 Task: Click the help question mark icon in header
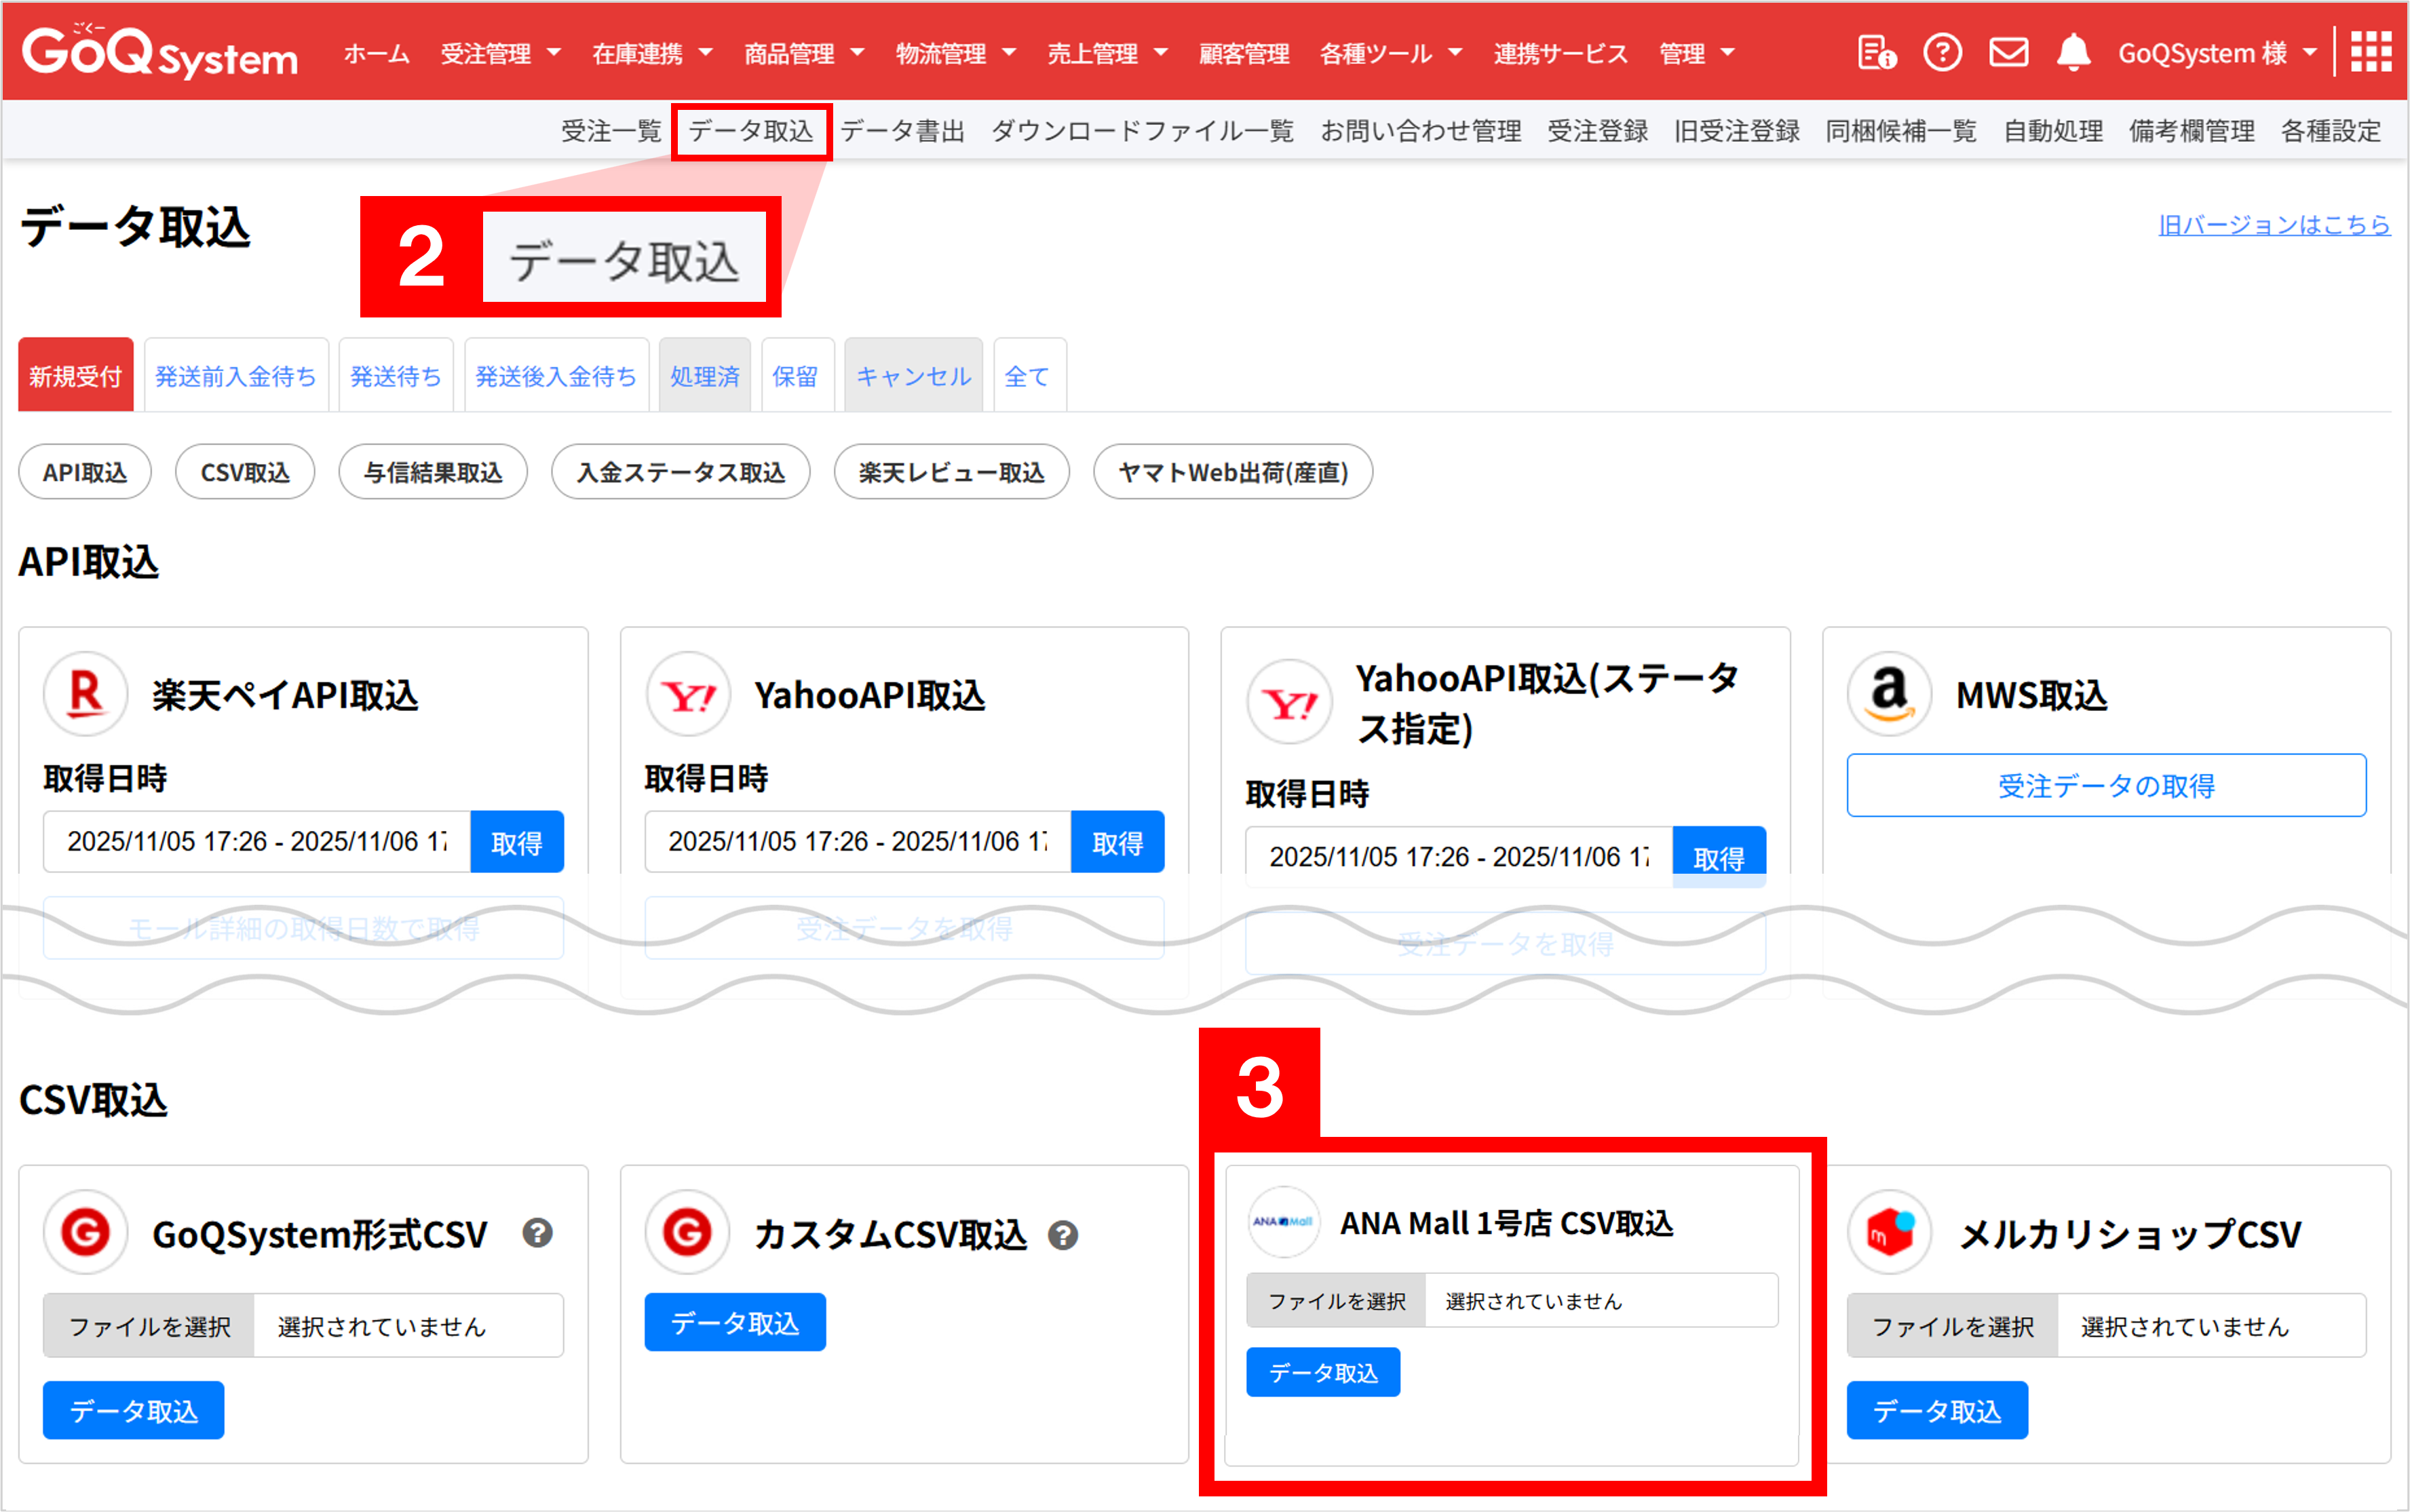click(x=1942, y=52)
